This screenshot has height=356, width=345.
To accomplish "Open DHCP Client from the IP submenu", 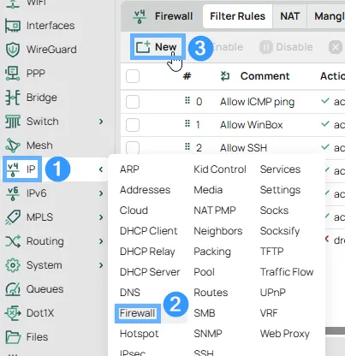I will (x=148, y=231).
